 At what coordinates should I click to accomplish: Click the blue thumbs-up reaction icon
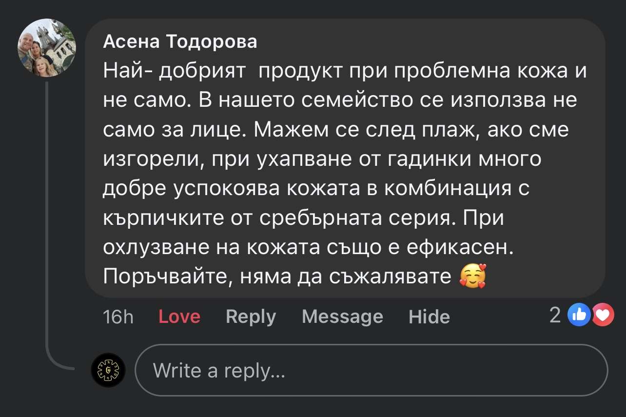tap(579, 316)
